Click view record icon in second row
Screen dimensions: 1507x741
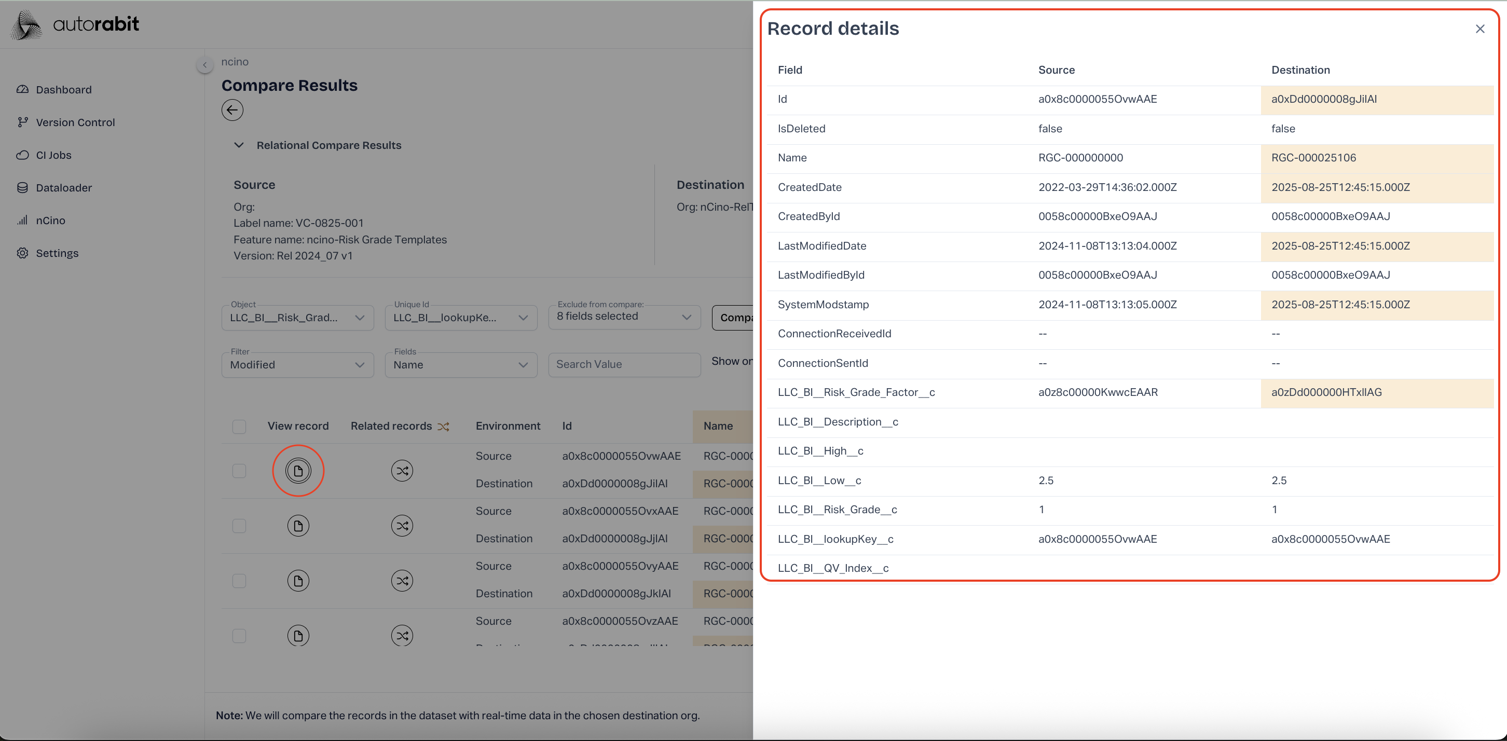(x=298, y=525)
